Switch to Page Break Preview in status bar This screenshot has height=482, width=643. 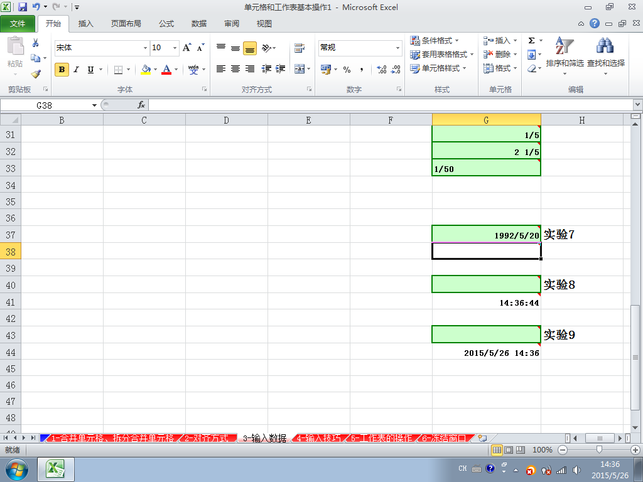coord(521,450)
